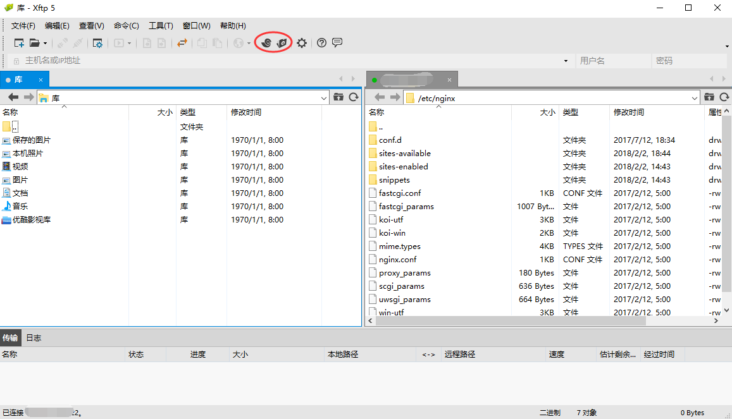Expand the remote /etc/nginx path dropdown
This screenshot has height=419, width=732.
694,98
